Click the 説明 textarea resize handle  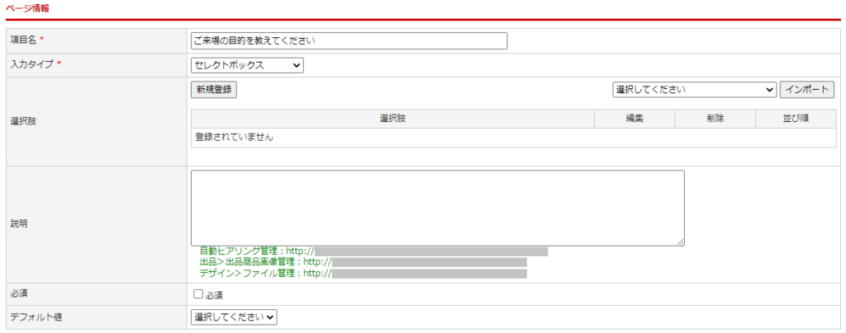[680, 242]
